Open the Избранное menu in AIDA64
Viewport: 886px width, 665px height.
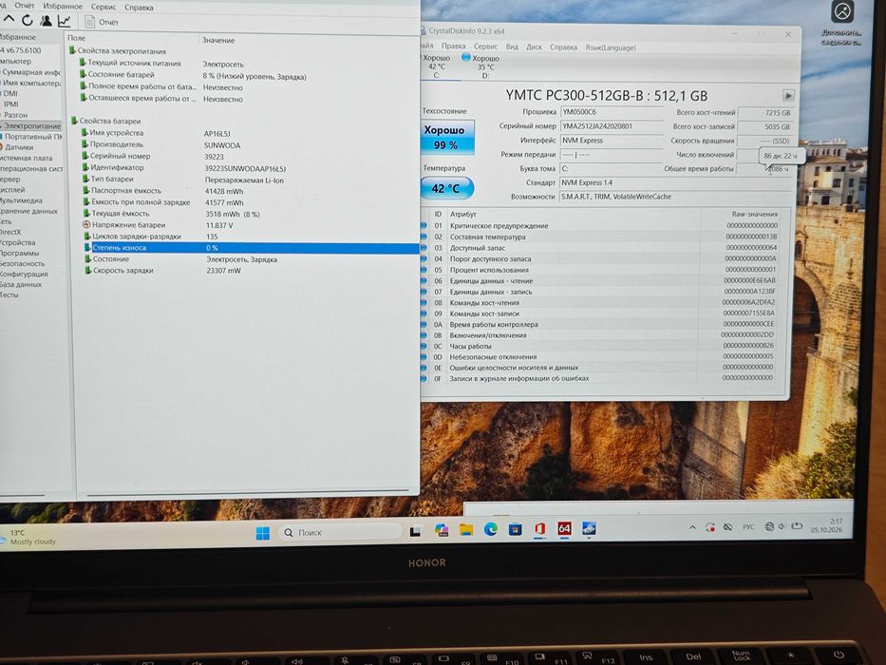63,7
